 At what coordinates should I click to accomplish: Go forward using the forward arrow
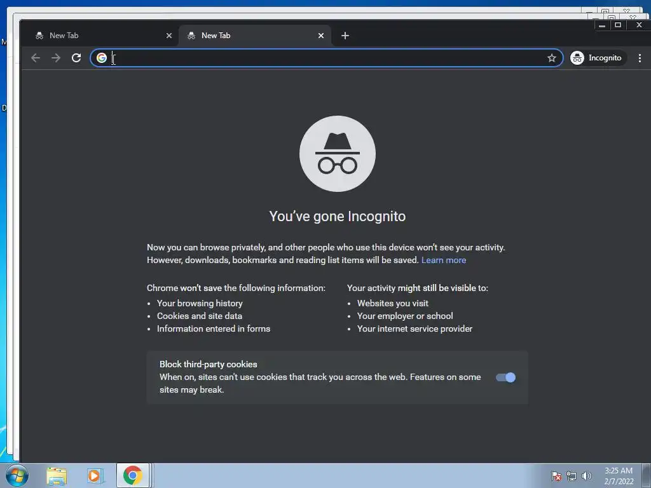pyautogui.click(x=56, y=58)
